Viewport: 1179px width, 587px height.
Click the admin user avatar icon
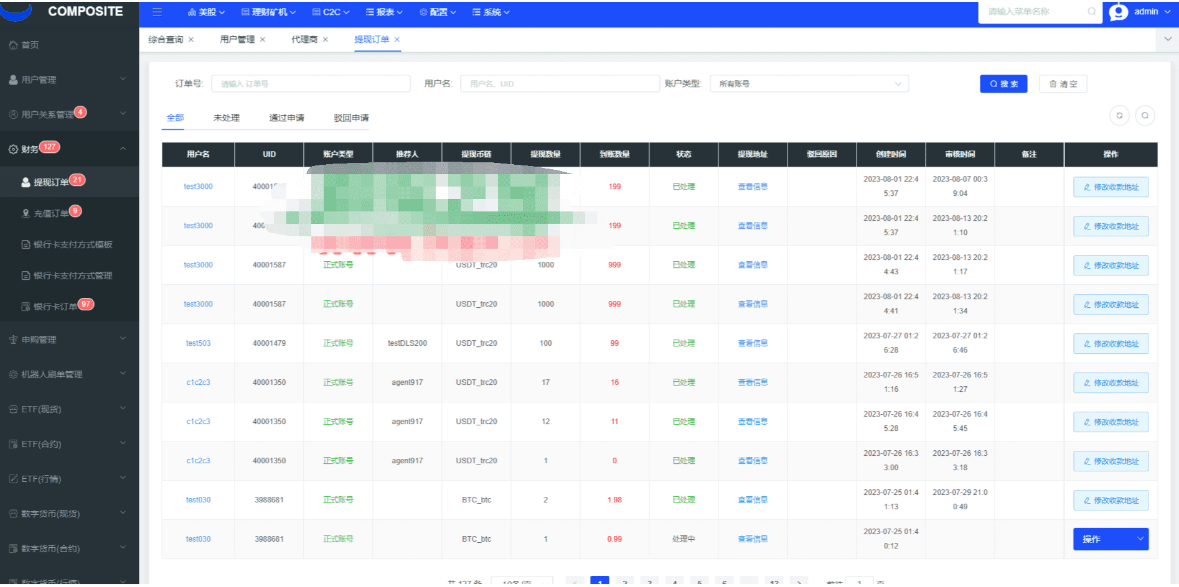(x=1119, y=12)
